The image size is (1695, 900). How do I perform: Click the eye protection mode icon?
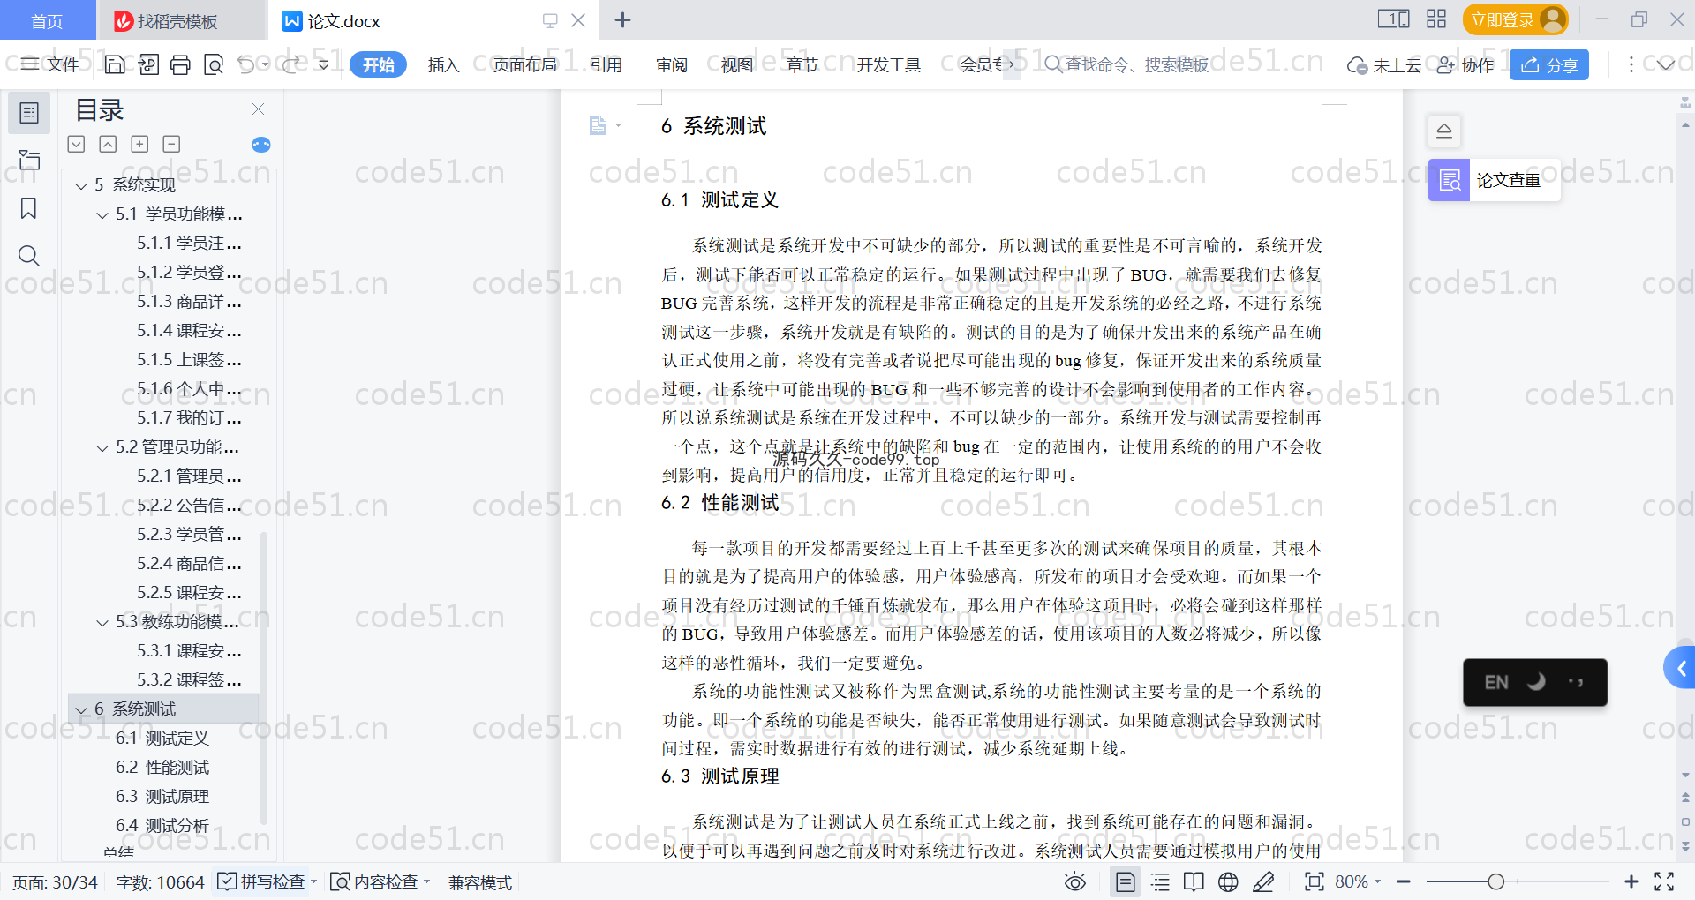(x=1074, y=881)
